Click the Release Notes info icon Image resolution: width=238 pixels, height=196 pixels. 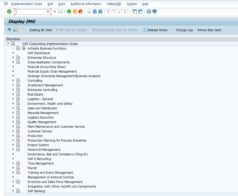click(145, 30)
